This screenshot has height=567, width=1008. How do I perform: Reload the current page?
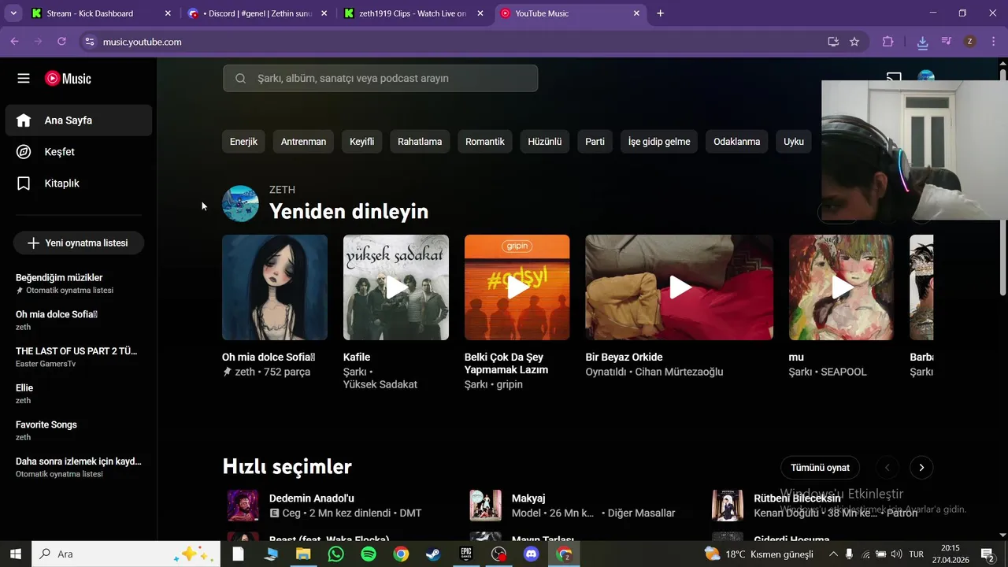[x=61, y=42]
